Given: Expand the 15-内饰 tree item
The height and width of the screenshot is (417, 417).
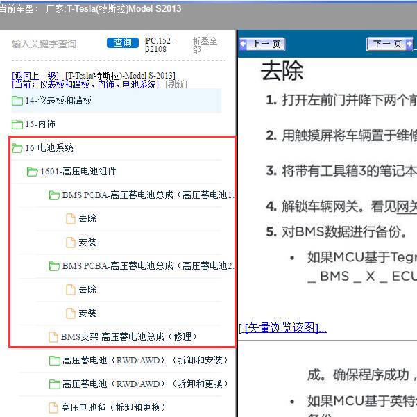Looking at the screenshot, I should [x=40, y=124].
